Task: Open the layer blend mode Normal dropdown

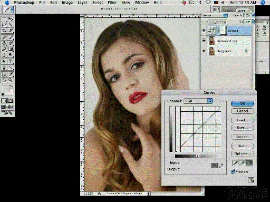Action: pos(215,15)
